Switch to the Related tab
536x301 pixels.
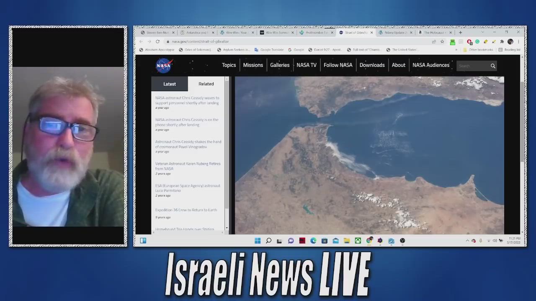[206, 84]
